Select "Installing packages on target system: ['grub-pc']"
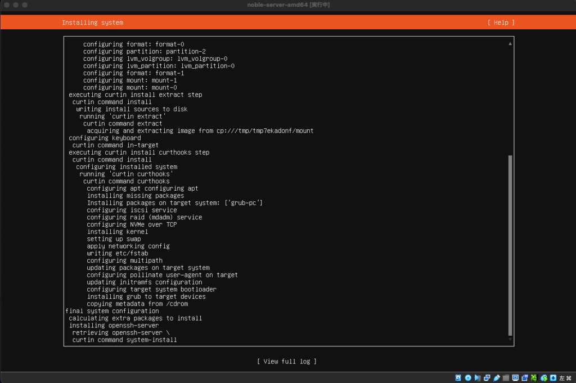The height and width of the screenshot is (383, 576). 175,203
